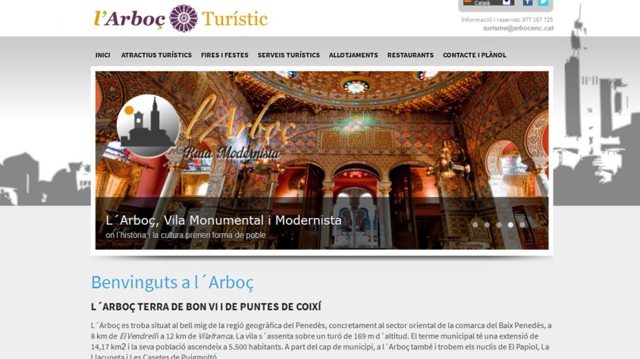Select the fourth highlighted slideshow dot

[x=510, y=224]
